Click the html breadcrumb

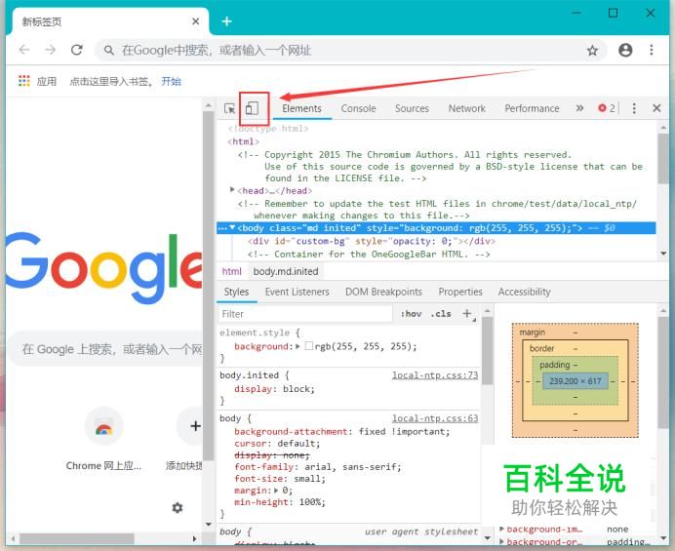tap(231, 271)
